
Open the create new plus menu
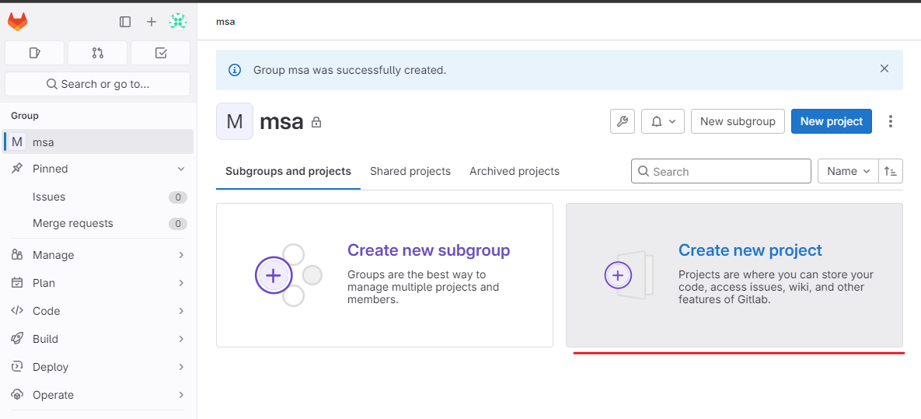click(152, 22)
